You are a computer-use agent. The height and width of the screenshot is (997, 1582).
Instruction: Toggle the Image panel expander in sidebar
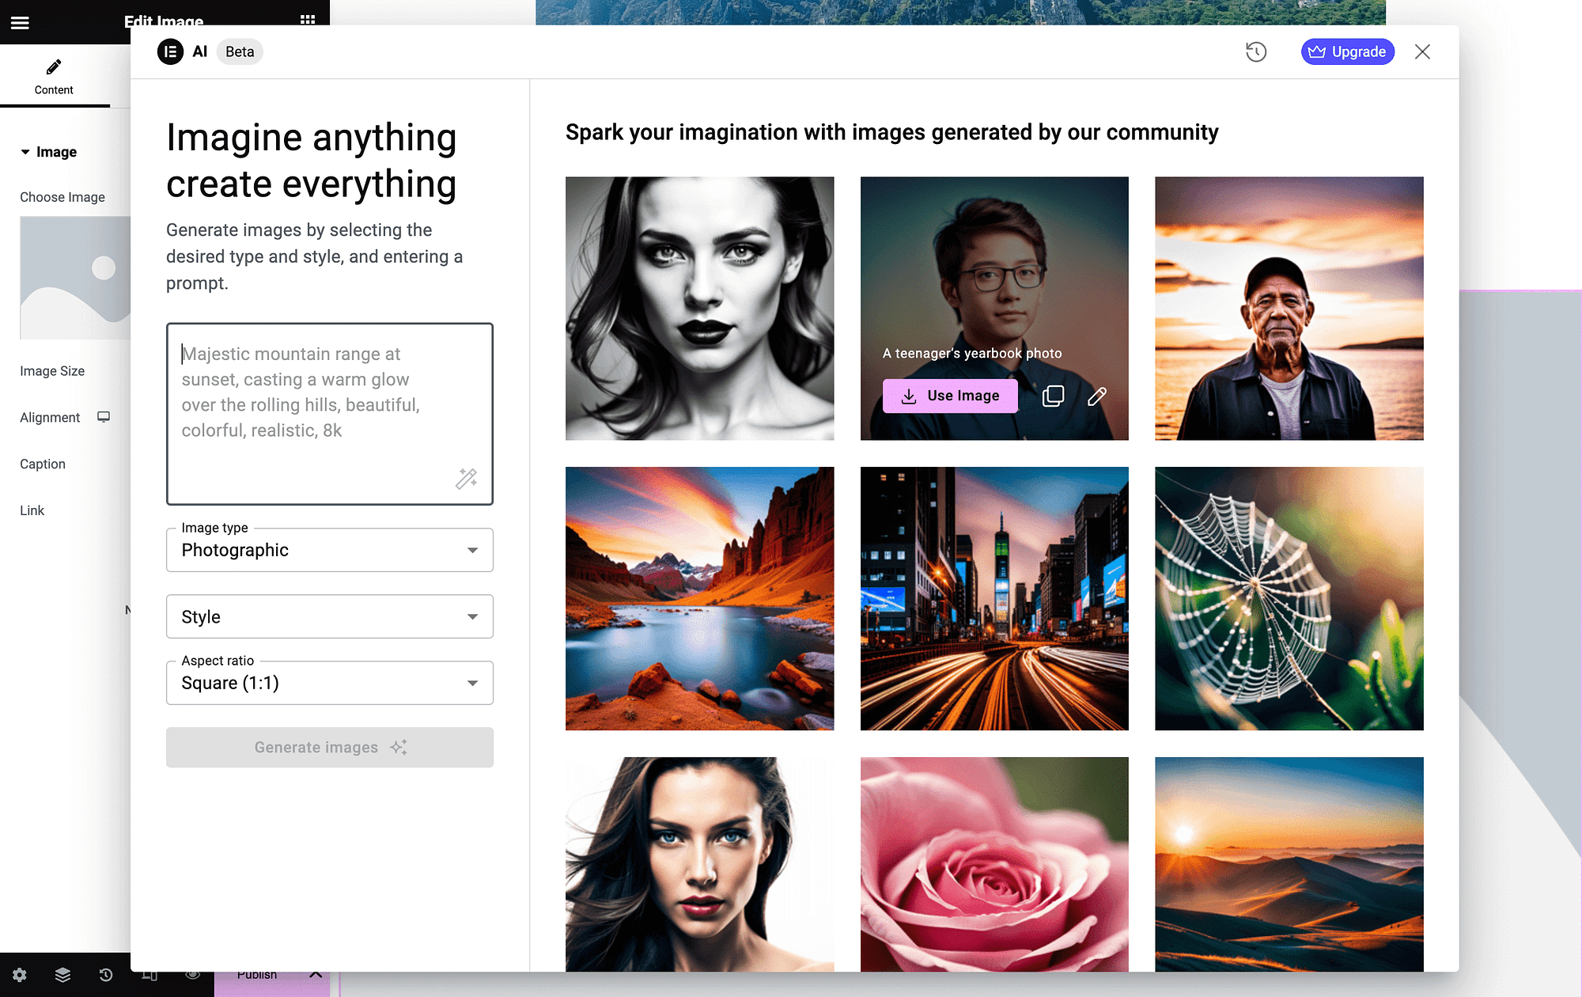coord(24,150)
